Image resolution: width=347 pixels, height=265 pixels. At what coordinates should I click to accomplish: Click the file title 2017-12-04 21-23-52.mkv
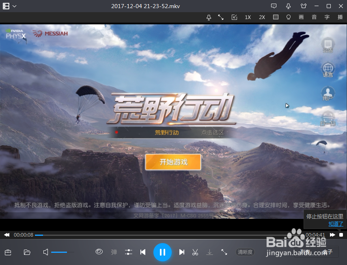[x=145, y=6]
